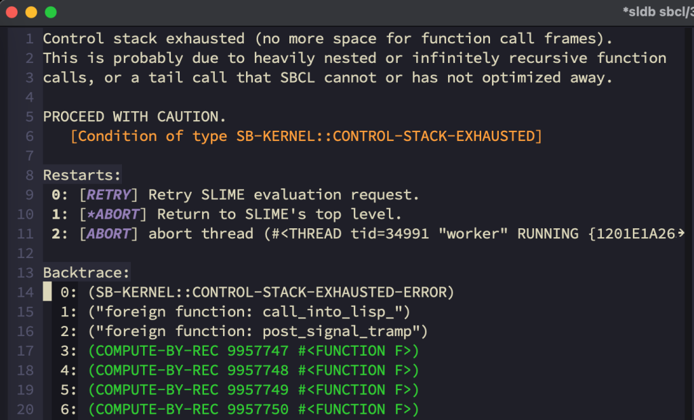Image resolution: width=694 pixels, height=420 pixels.
Task: Click the yellow minimize window button
Action: [31, 12]
